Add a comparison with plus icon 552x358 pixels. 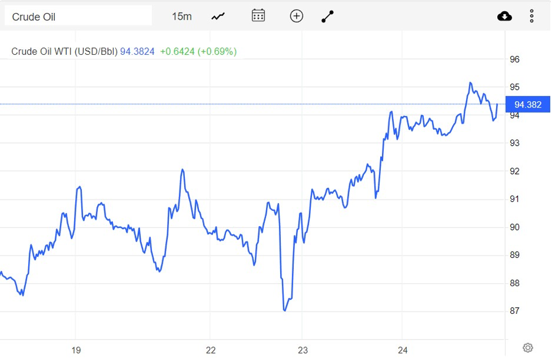(296, 16)
